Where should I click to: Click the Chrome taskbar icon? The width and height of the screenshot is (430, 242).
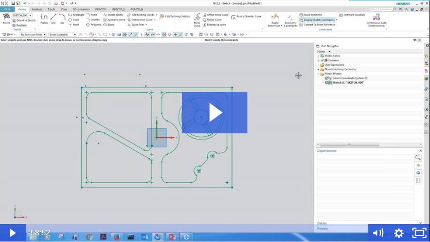(x=89, y=237)
